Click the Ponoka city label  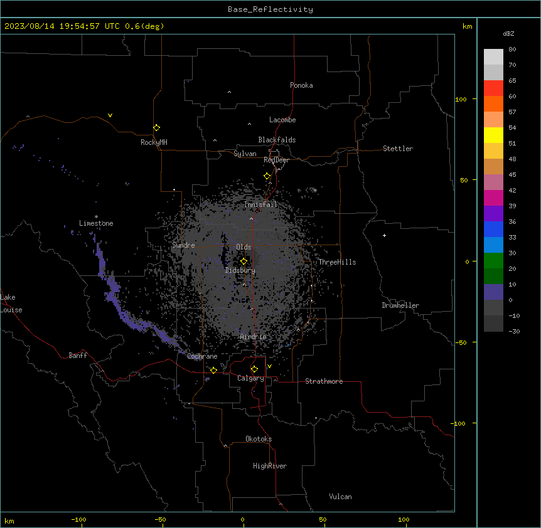[301, 85]
